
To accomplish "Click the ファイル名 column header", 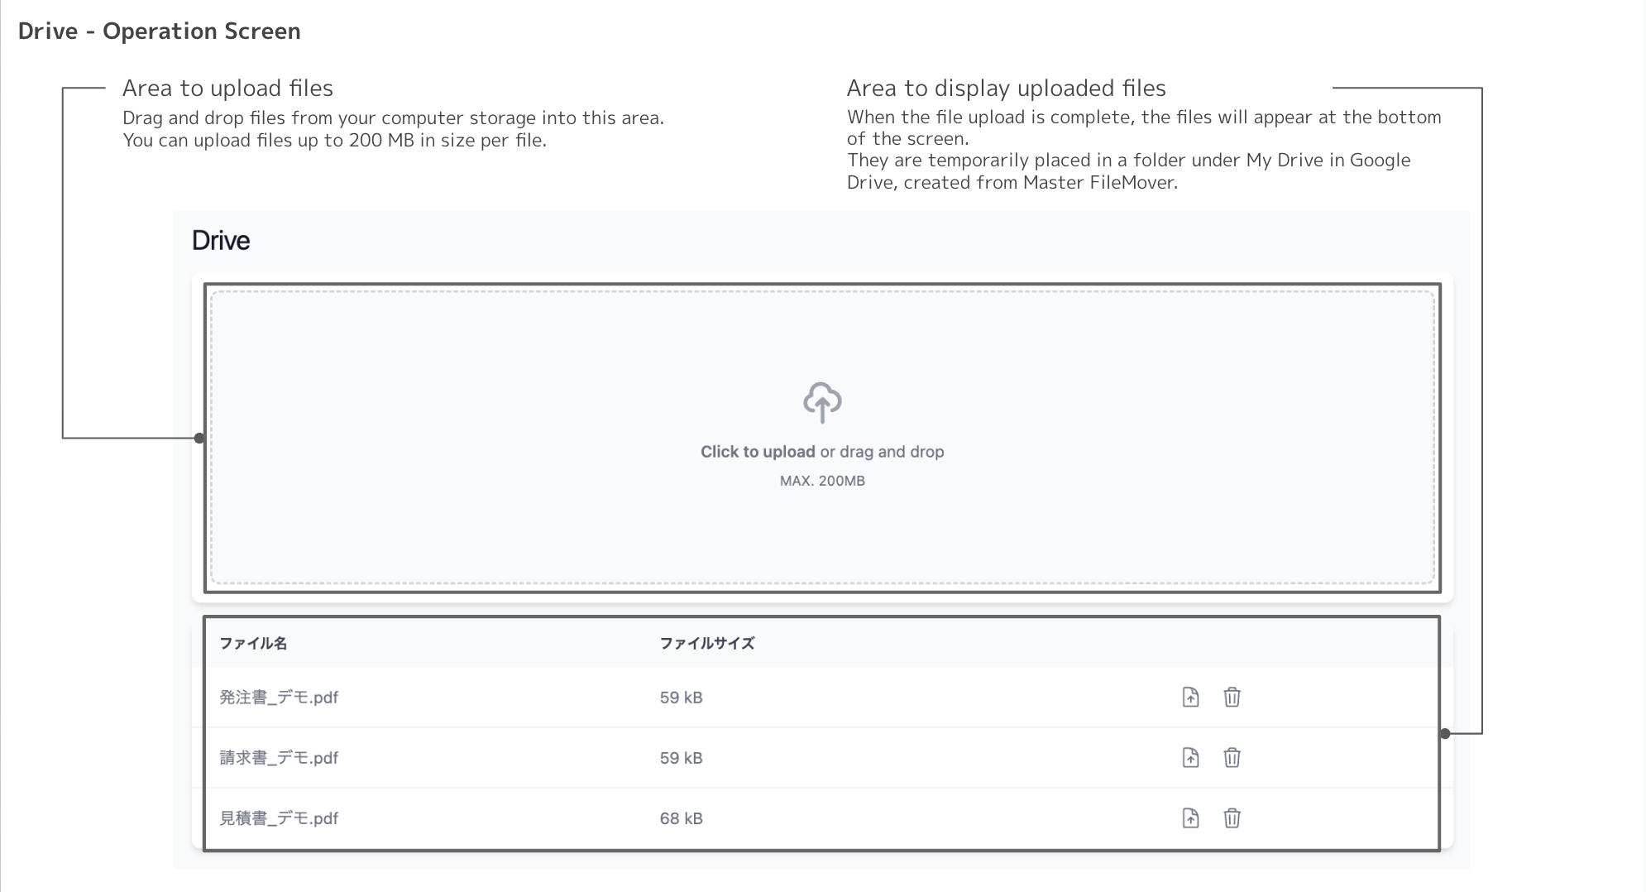I will [x=253, y=643].
